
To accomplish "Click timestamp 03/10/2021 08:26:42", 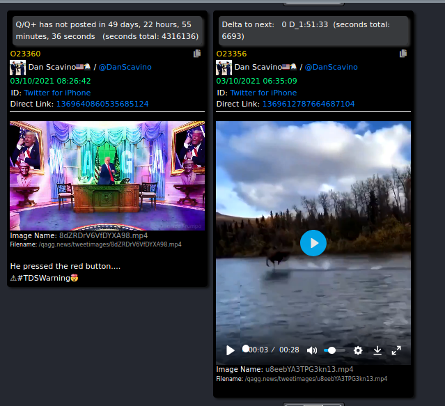I will coord(51,81).
